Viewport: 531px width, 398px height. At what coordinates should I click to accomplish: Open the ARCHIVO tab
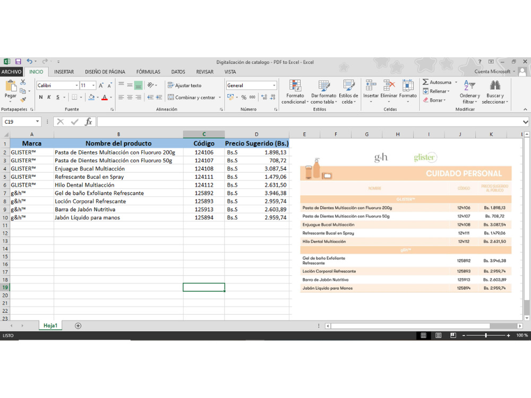click(11, 72)
